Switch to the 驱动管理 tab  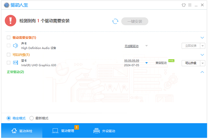(63, 131)
